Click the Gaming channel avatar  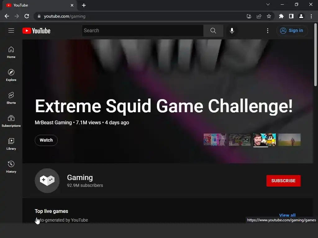47,181
